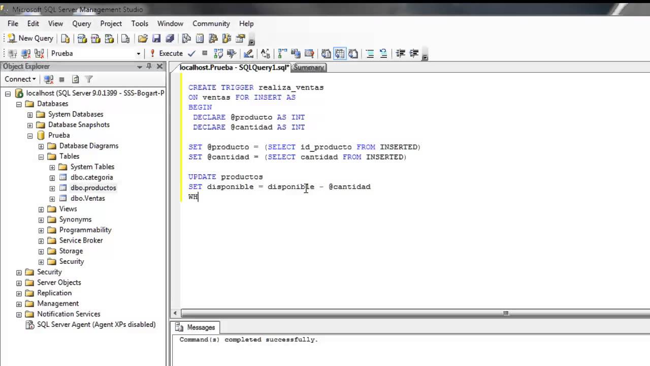Open the Properties Window toolbar icon

point(240,39)
